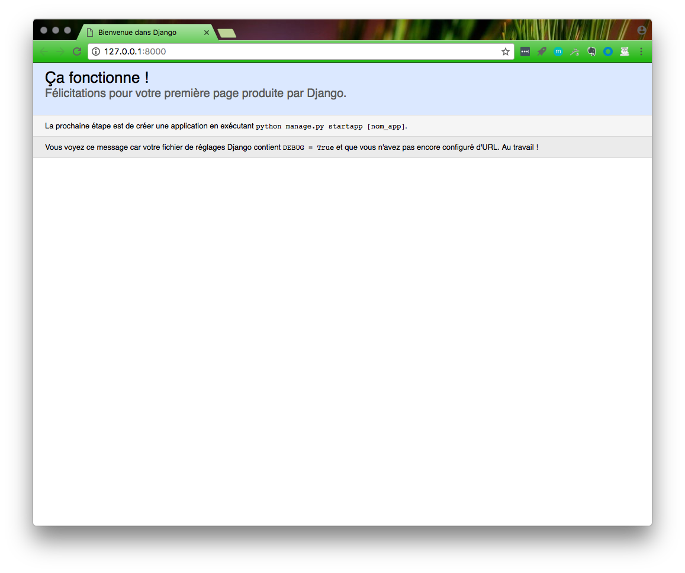This screenshot has height=573, width=685.
Task: Close the 'Bienvenue dans Django' tab
Action: [206, 33]
